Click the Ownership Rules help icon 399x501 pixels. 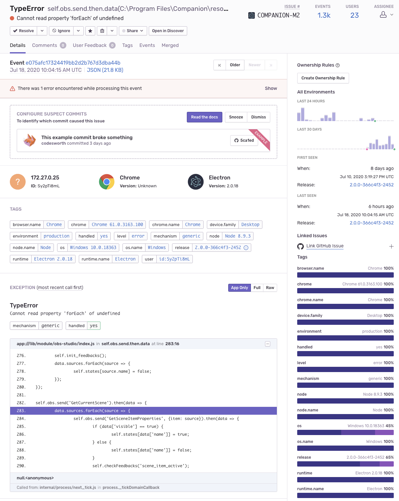(x=338, y=65)
